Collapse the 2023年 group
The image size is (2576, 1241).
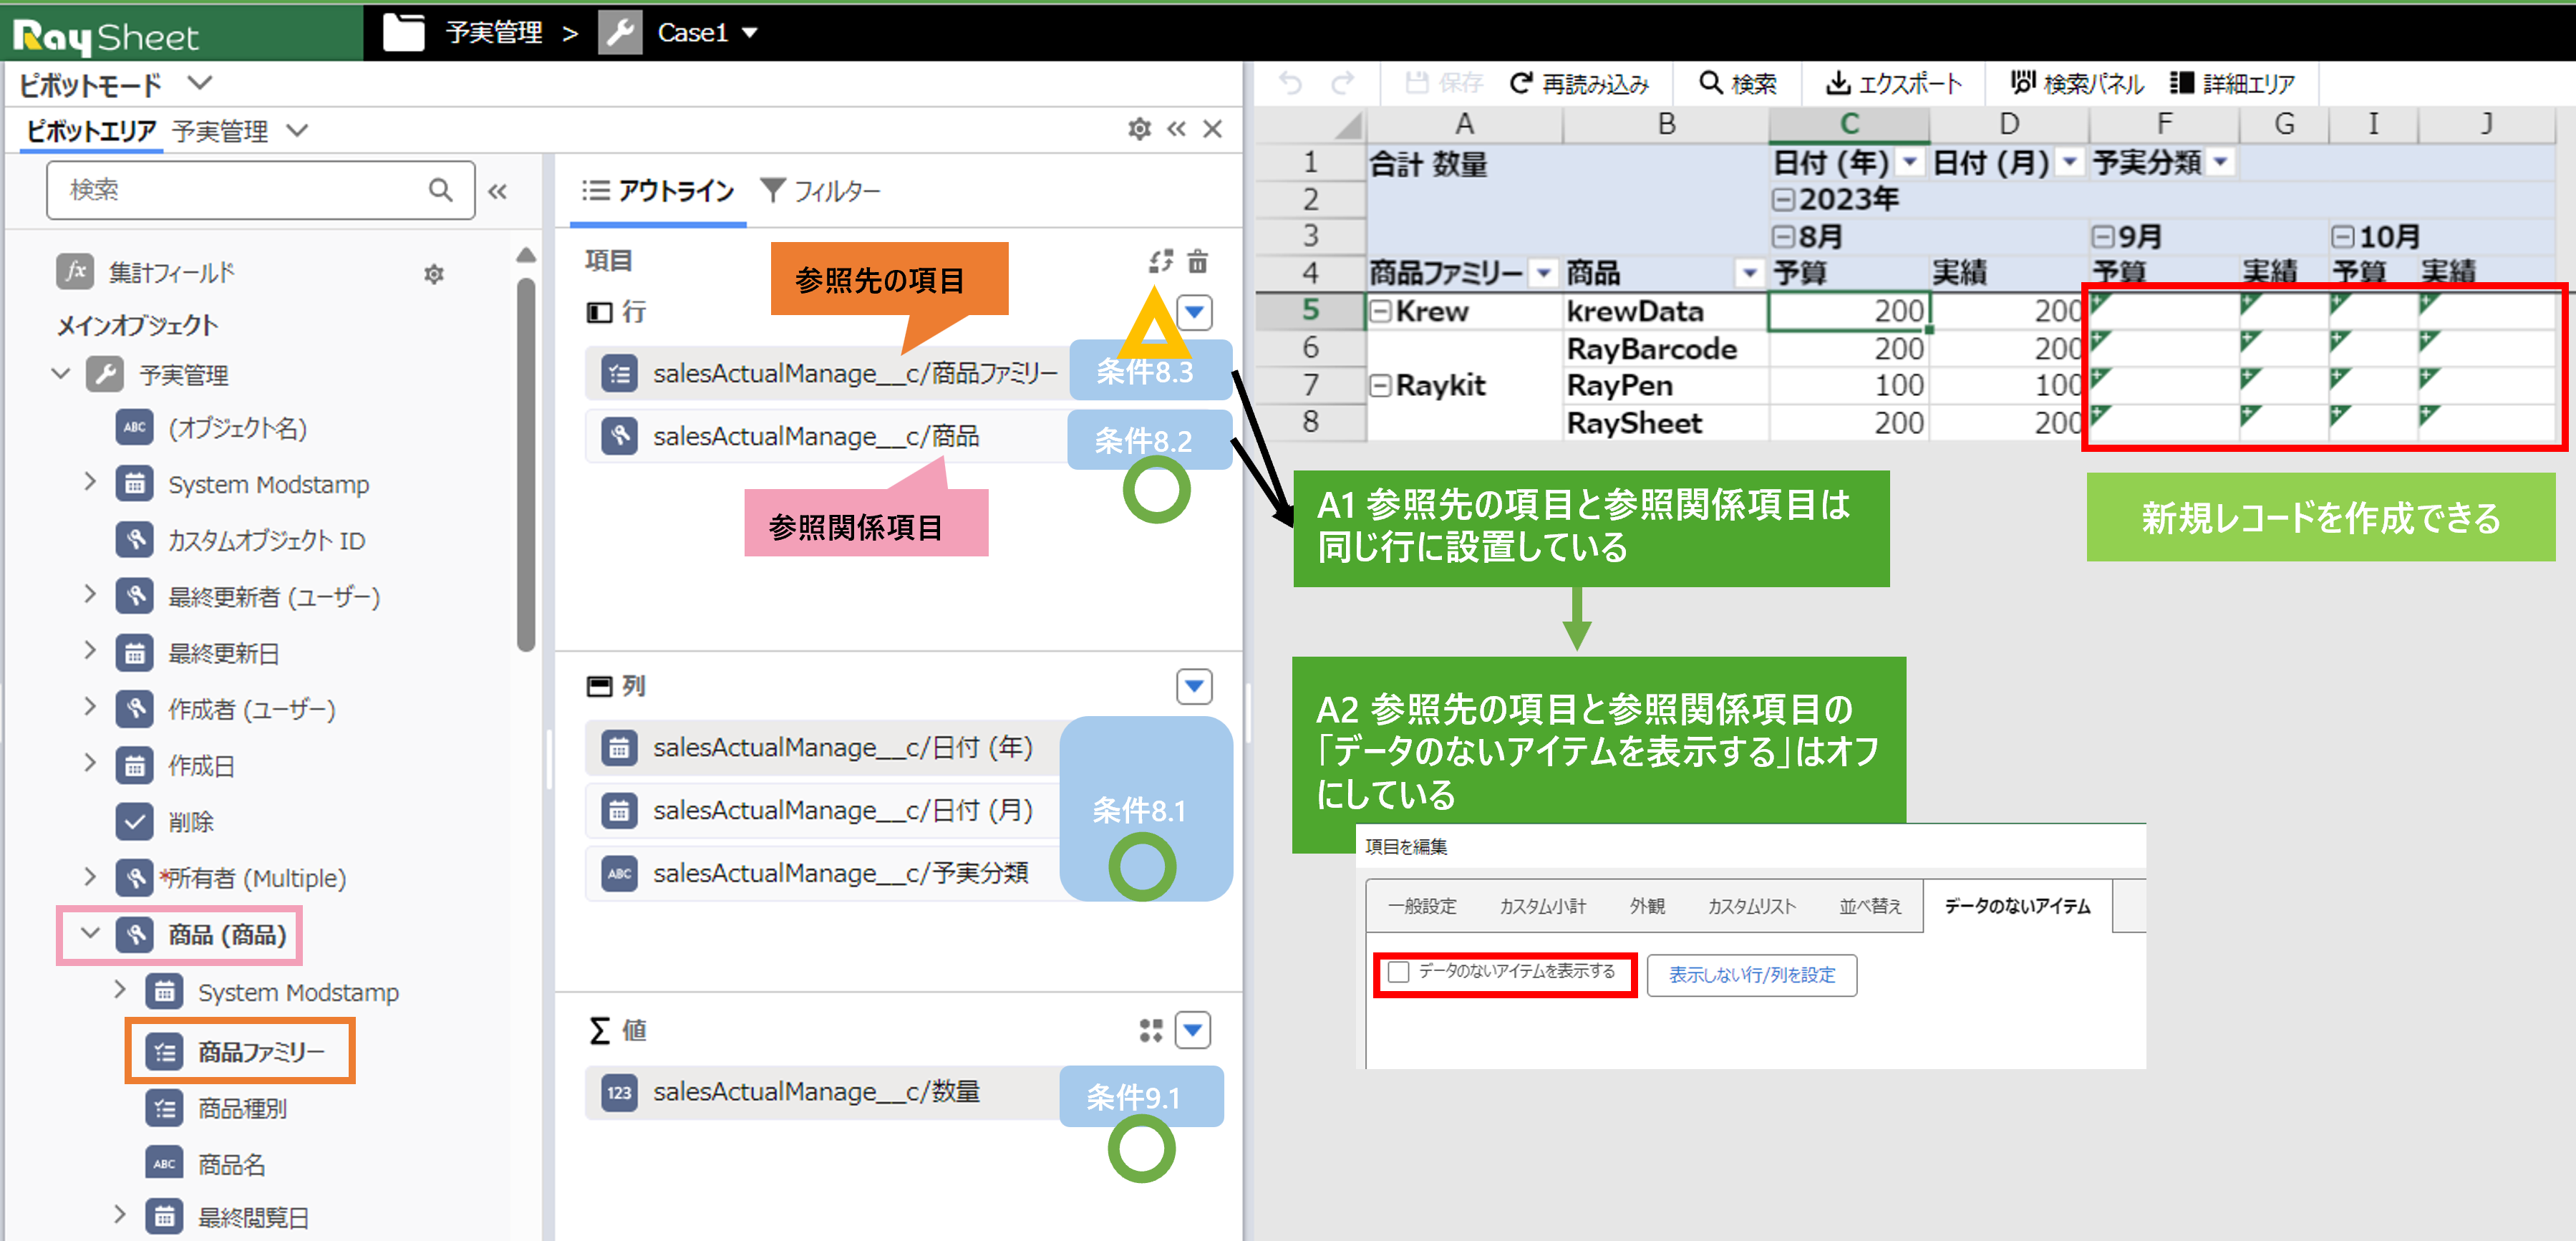[1783, 199]
